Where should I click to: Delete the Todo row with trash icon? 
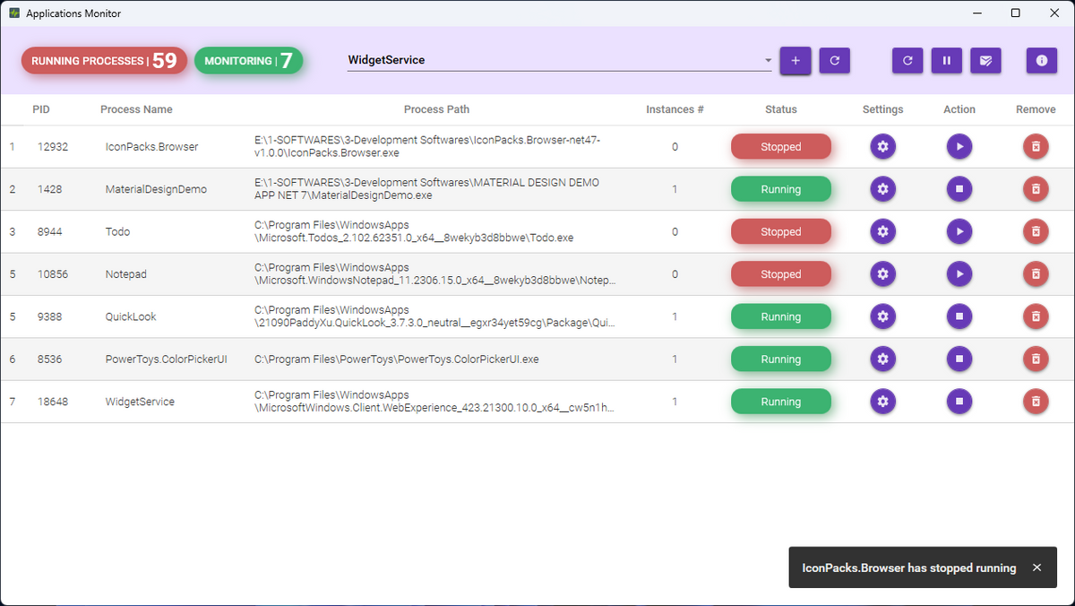(1036, 231)
